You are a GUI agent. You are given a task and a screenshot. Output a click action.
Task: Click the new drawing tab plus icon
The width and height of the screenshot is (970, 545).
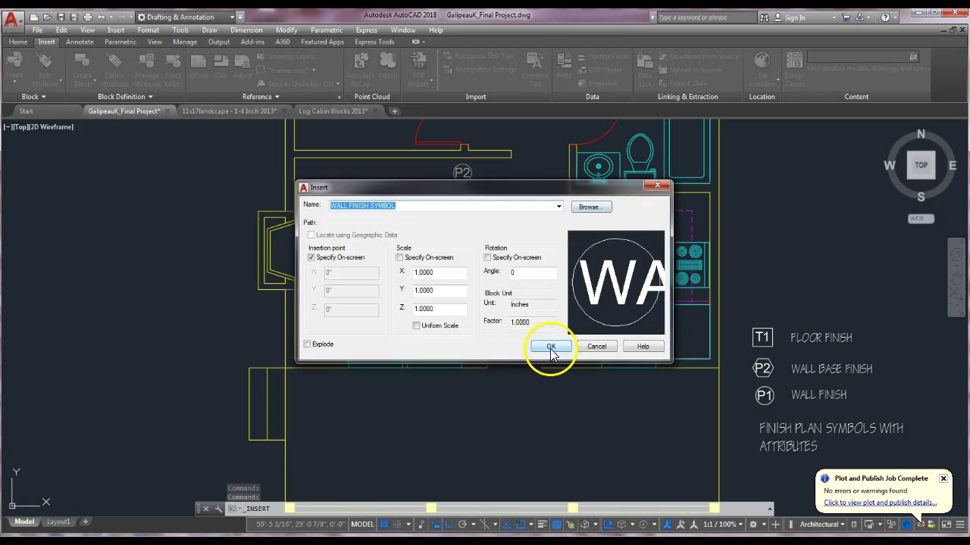(394, 111)
